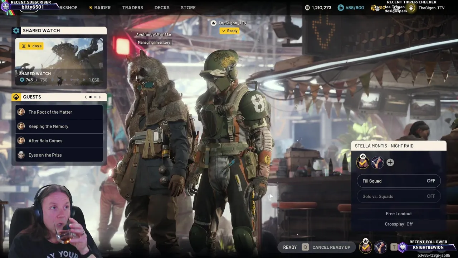Click TheGigon_TTV account name at top right
Image resolution: width=458 pixels, height=258 pixels.
[x=432, y=8]
